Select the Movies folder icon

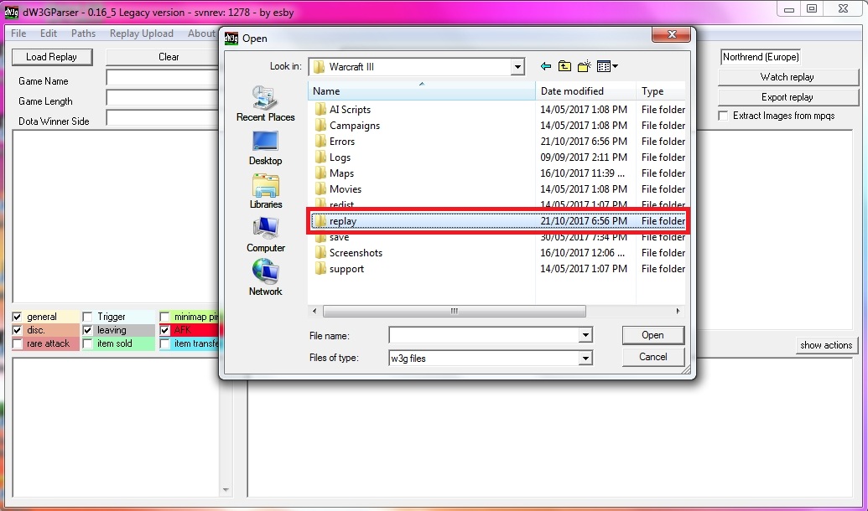click(320, 189)
